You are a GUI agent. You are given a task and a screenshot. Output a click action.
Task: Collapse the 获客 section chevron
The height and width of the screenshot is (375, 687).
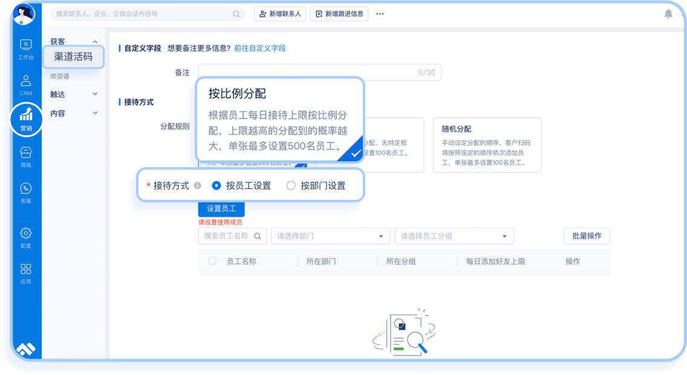click(x=94, y=41)
